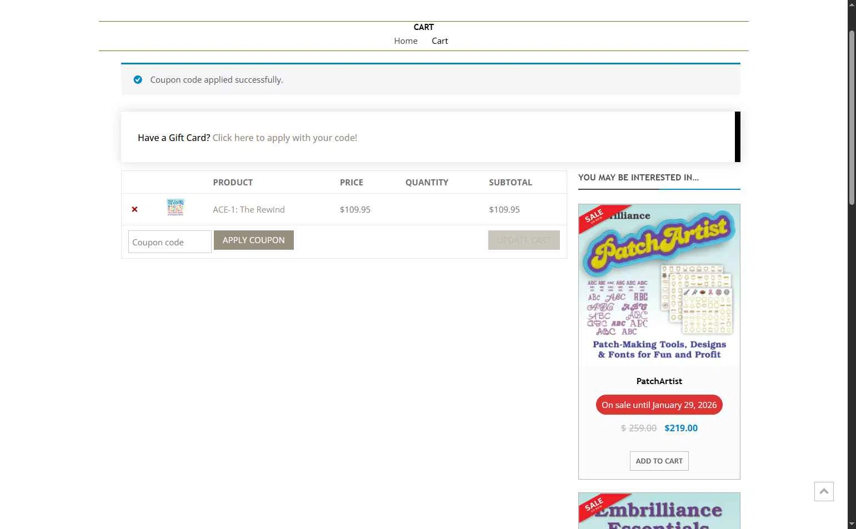This screenshot has width=856, height=529.
Task: Click the CART page heading
Action: pos(423,27)
